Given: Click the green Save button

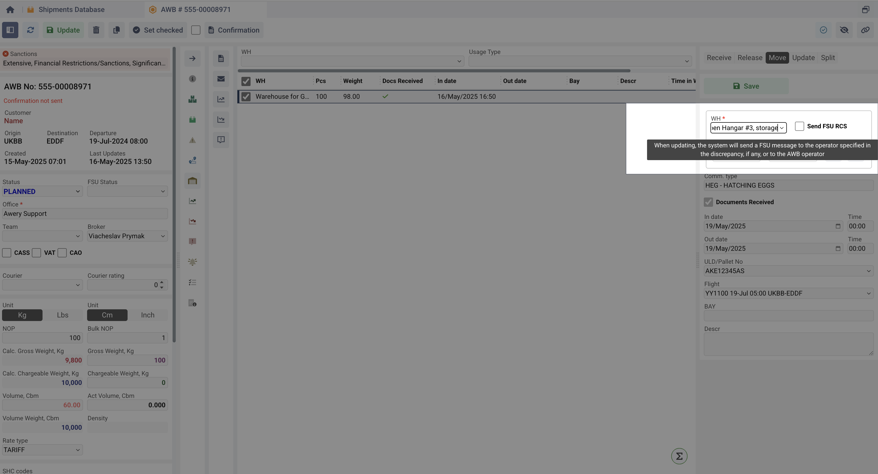Looking at the screenshot, I should [746, 86].
